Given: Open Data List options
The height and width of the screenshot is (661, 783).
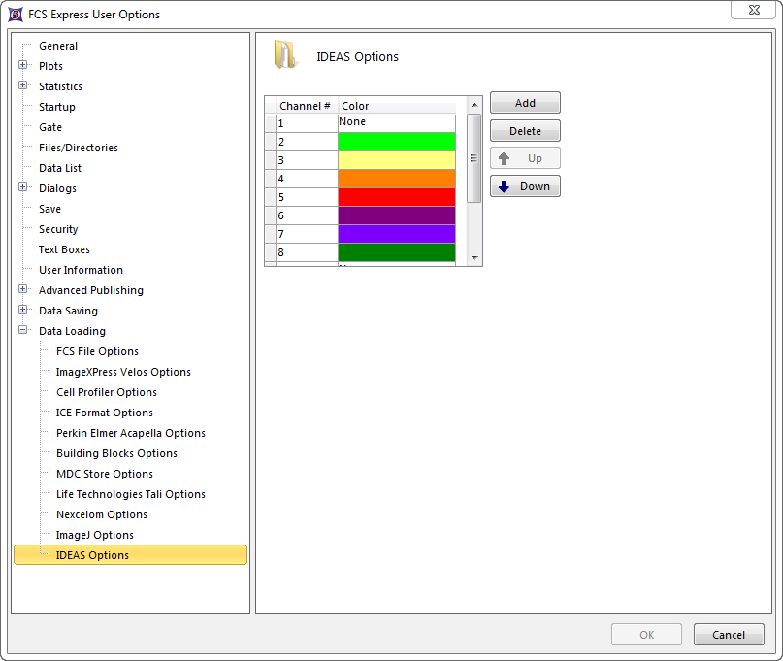Looking at the screenshot, I should point(60,168).
